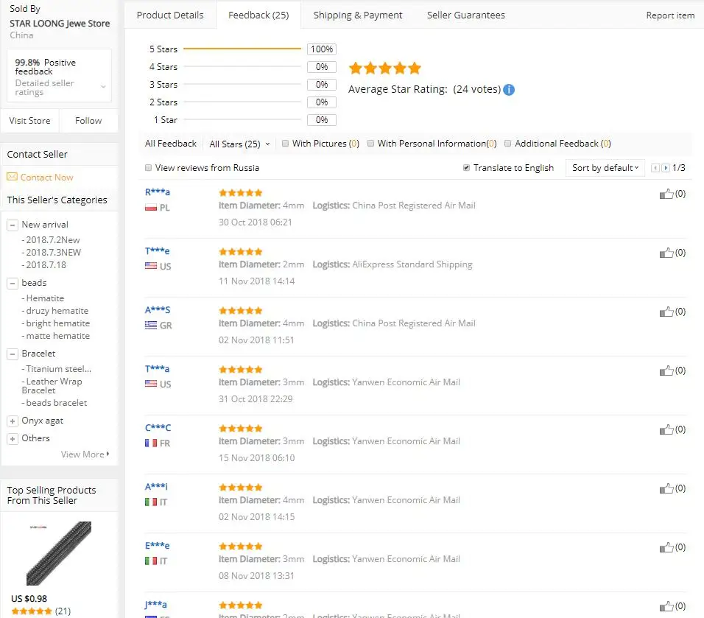Like R***a's review with thumbs-up icon
This screenshot has width=704, height=618.
pyautogui.click(x=666, y=194)
